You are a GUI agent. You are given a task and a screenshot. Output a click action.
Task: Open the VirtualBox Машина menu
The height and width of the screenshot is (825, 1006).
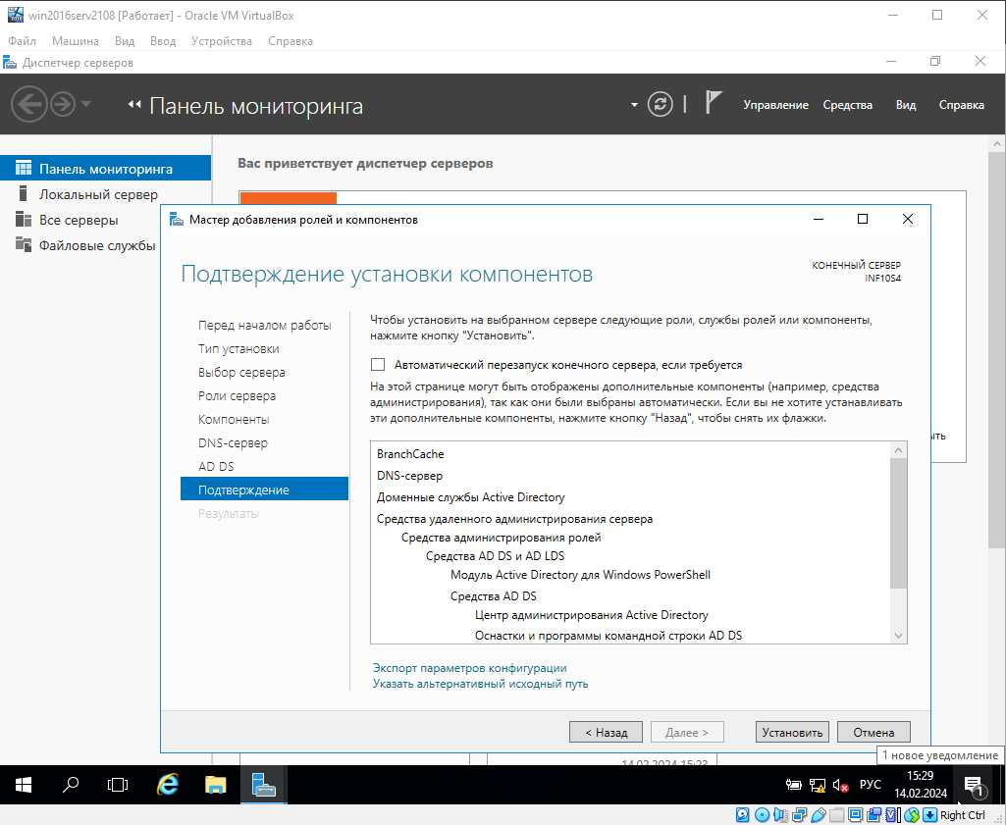76,41
